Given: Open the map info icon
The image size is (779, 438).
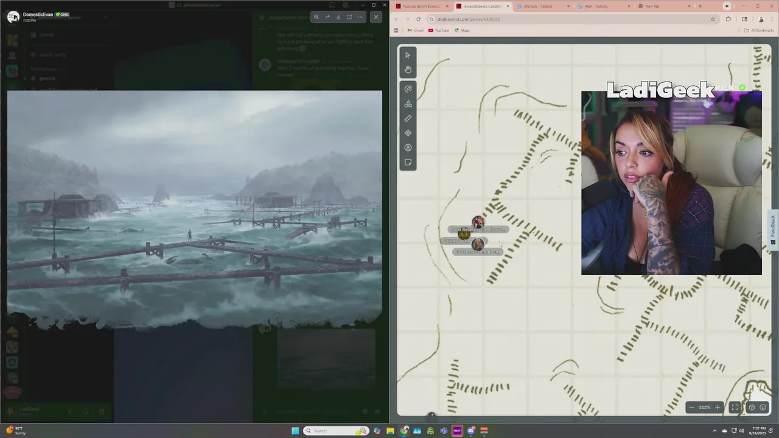Looking at the screenshot, I should (763, 407).
